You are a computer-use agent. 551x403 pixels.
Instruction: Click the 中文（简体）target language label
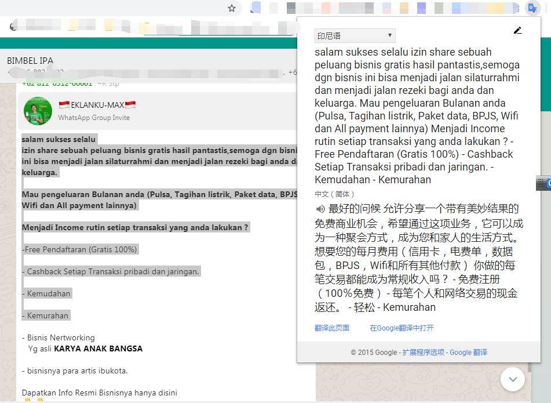pyautogui.click(x=334, y=194)
